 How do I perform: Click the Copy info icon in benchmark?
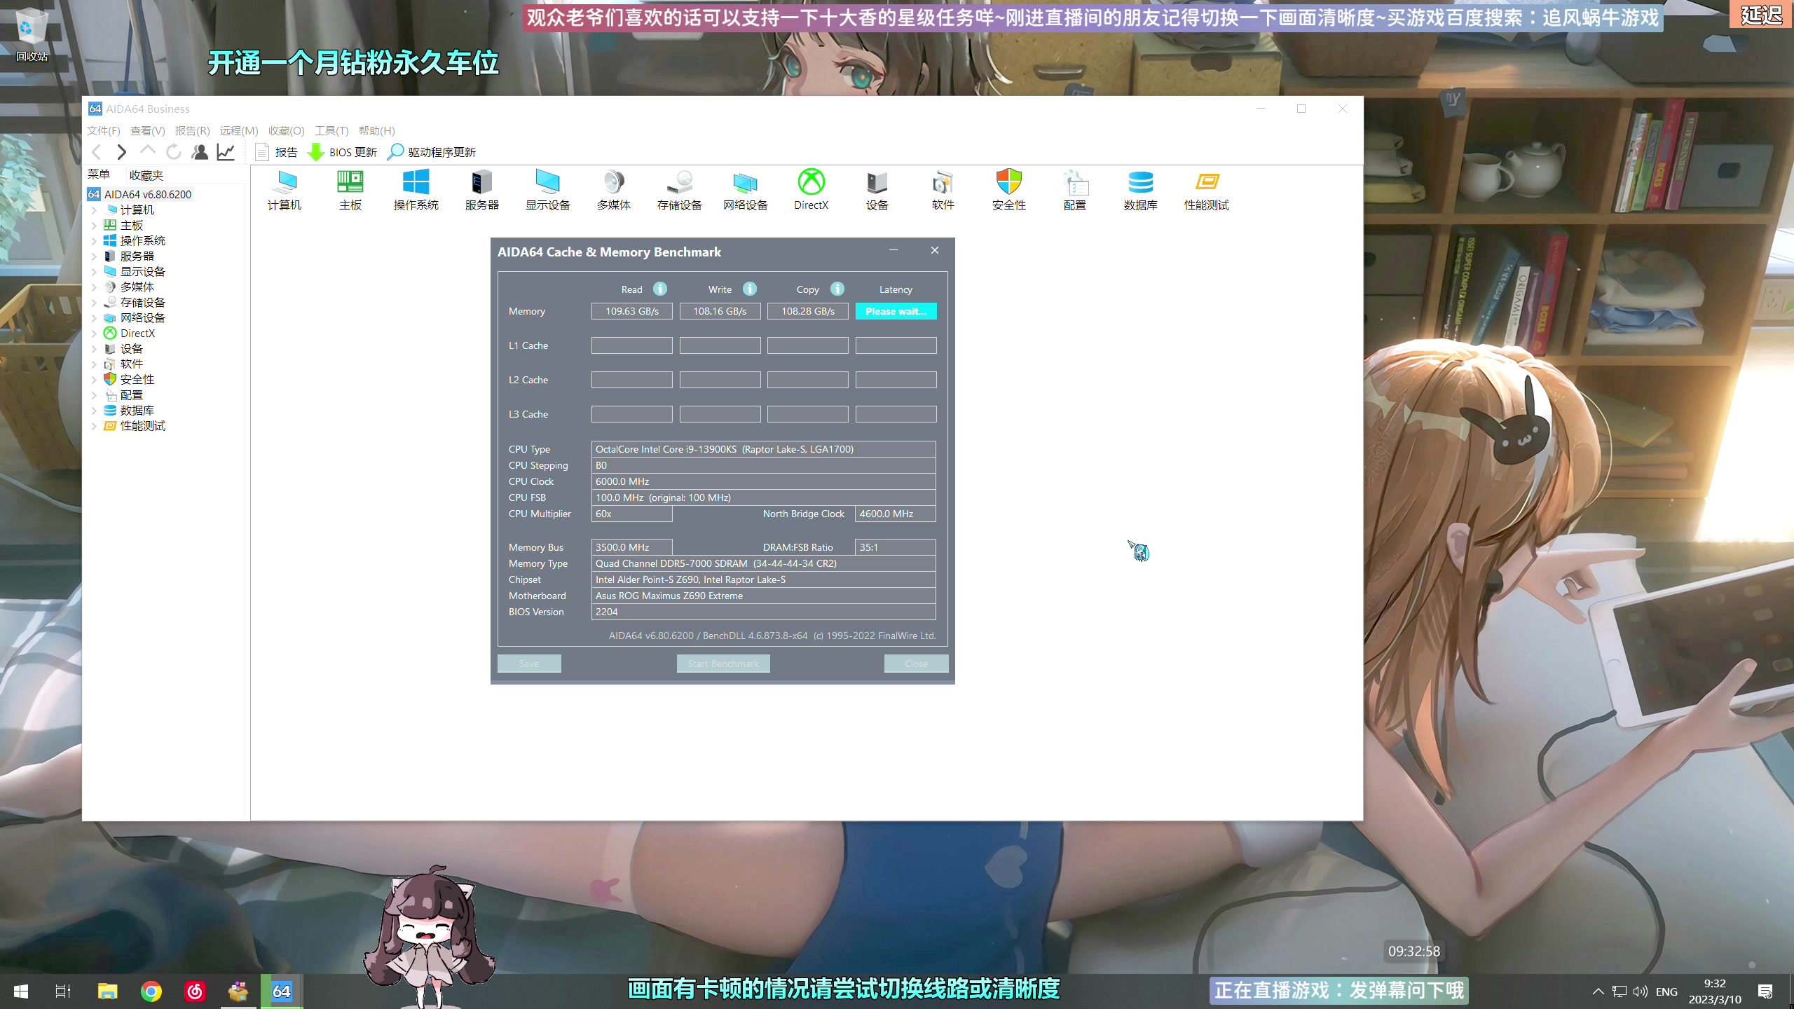pyautogui.click(x=837, y=289)
